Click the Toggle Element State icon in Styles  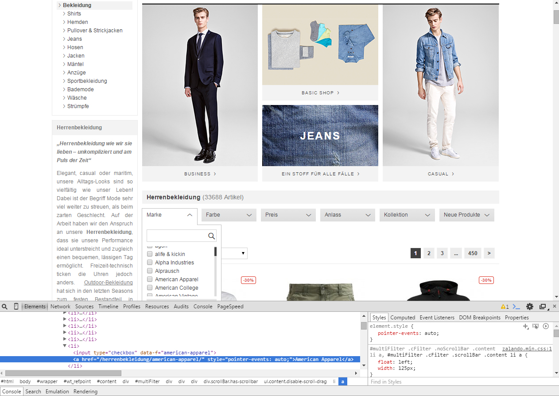coord(536,326)
